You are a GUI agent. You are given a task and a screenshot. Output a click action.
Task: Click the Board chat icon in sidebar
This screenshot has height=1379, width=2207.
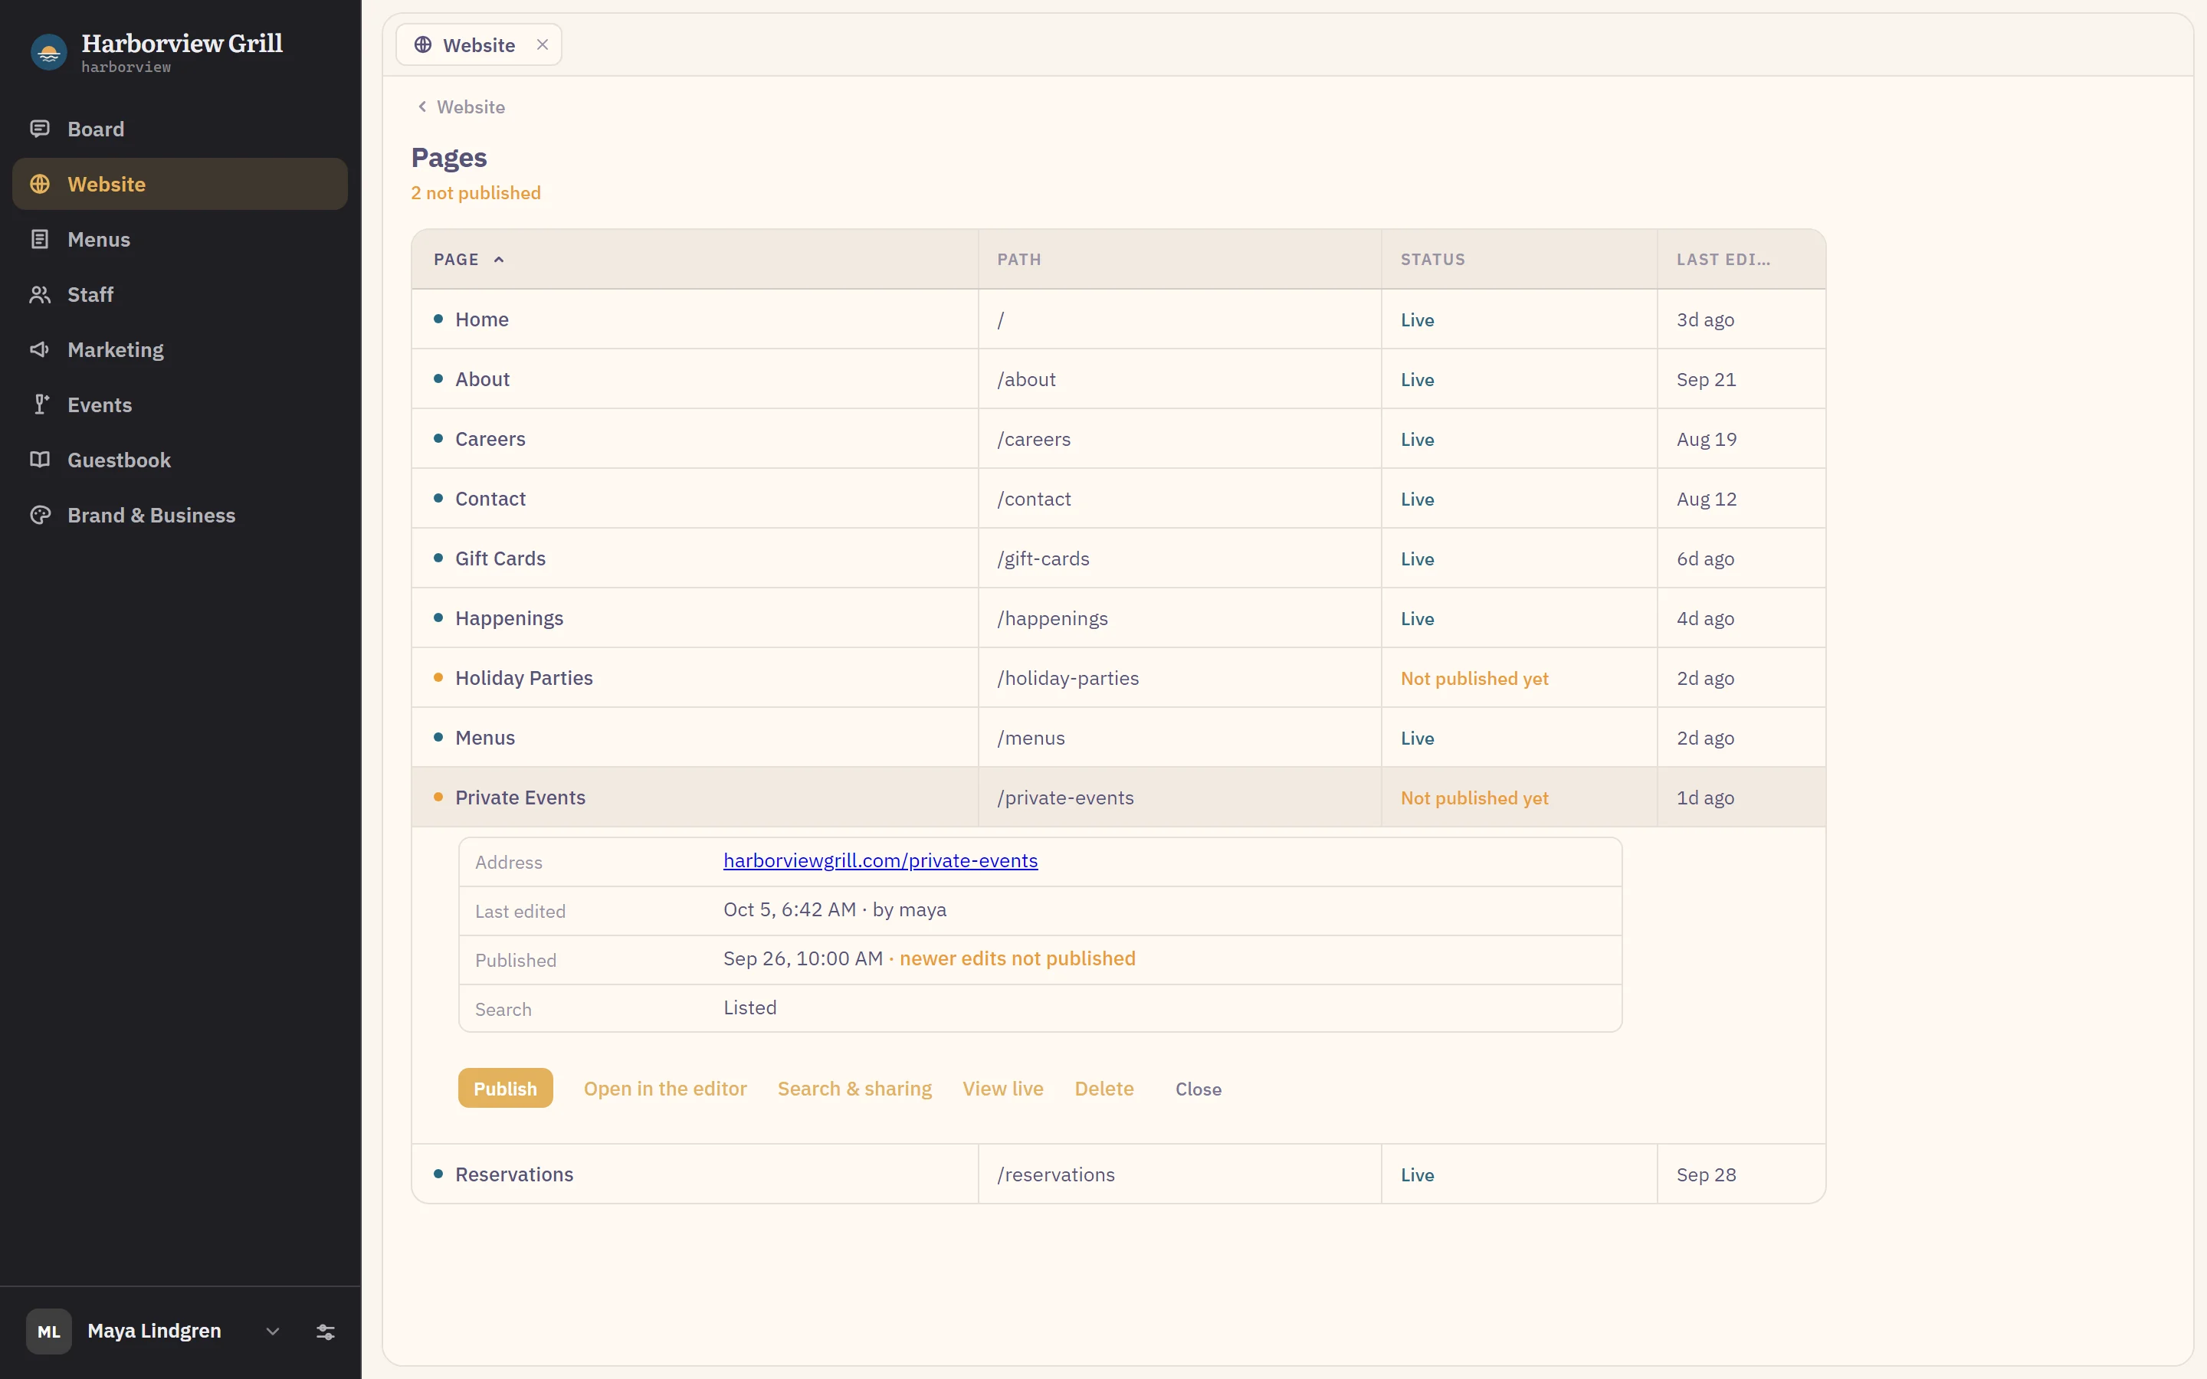39,129
